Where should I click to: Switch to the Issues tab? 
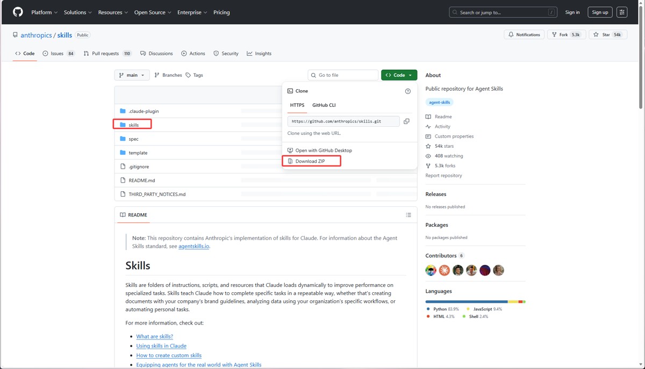tap(59, 54)
